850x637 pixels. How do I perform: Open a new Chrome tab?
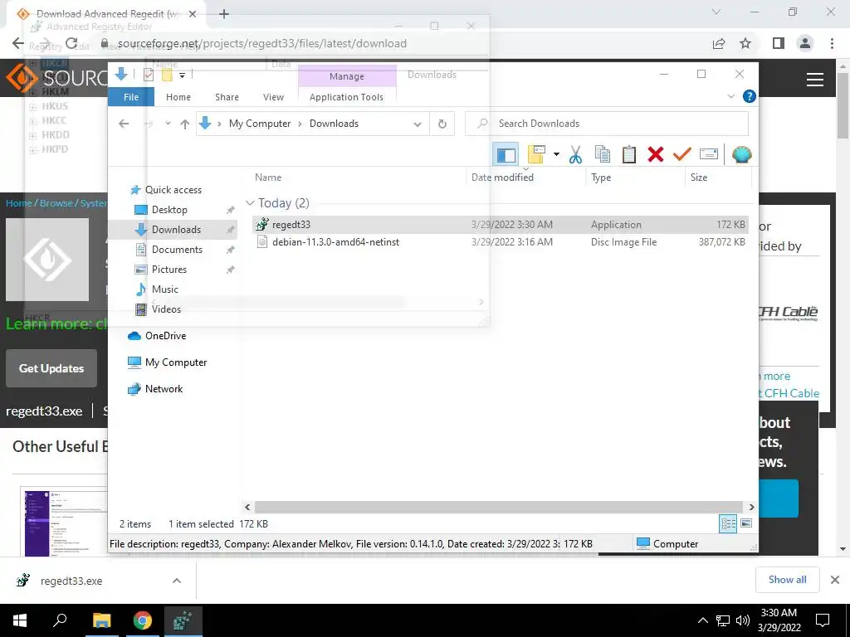click(x=224, y=14)
